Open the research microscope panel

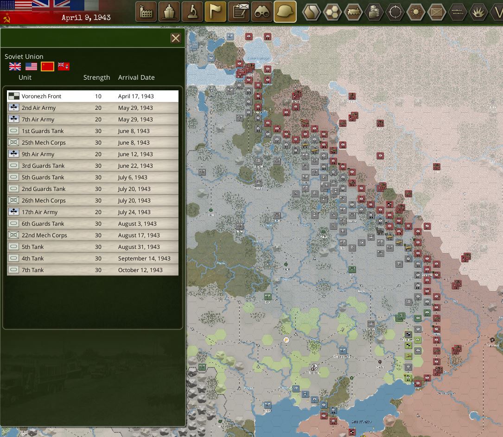pyautogui.click(x=192, y=12)
